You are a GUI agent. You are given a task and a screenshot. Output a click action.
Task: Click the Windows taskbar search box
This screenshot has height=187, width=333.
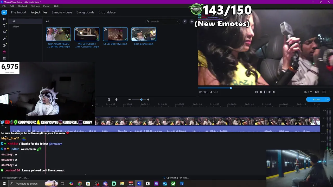tap(33, 184)
